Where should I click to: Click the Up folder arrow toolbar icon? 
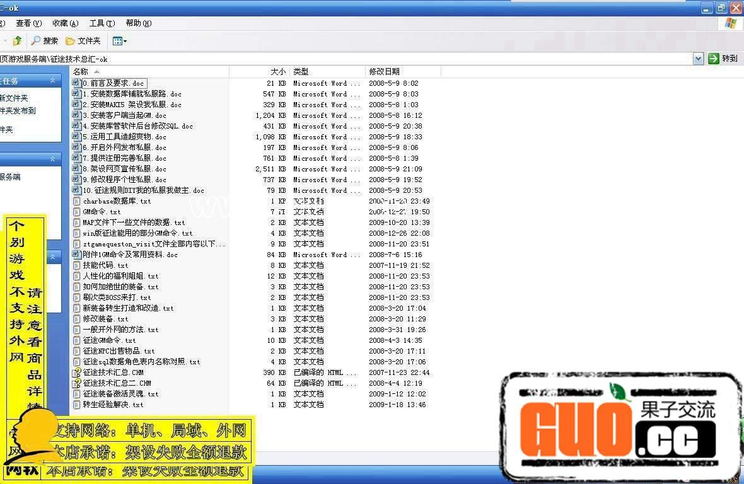[x=17, y=41]
